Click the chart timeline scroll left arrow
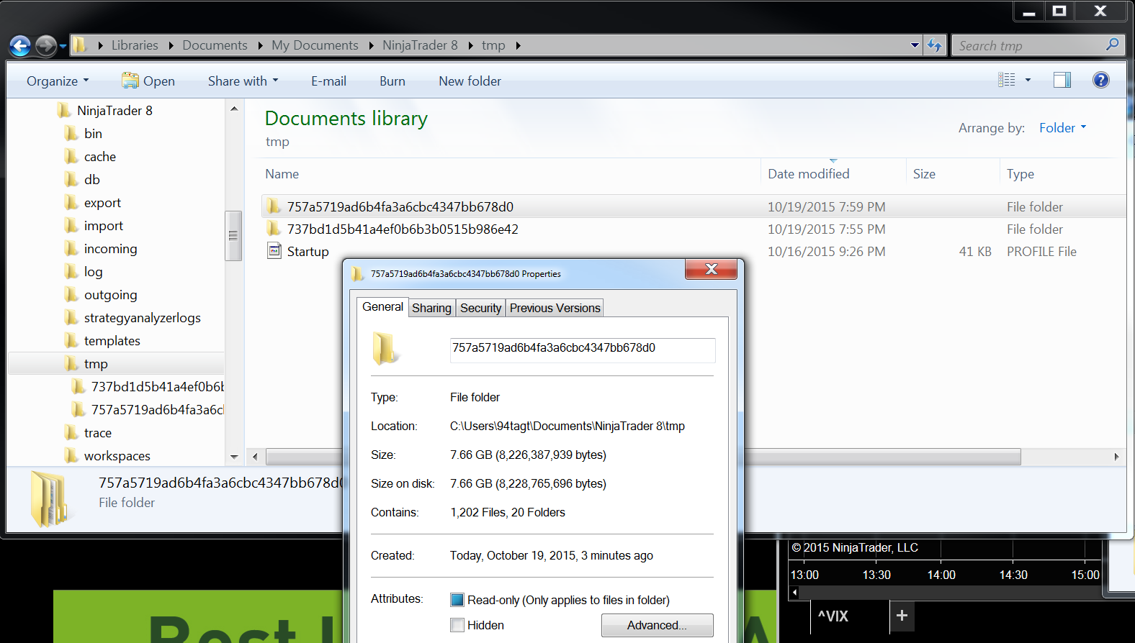The height and width of the screenshot is (643, 1135). click(794, 593)
